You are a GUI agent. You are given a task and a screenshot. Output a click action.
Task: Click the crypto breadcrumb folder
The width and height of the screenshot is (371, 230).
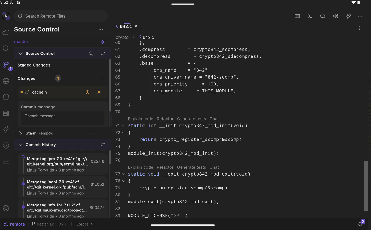(x=122, y=37)
